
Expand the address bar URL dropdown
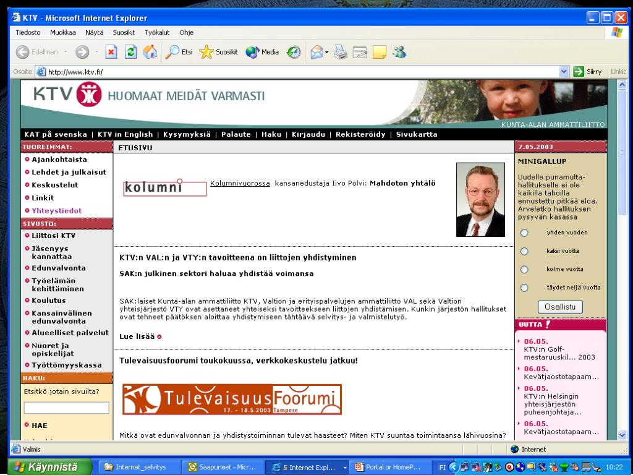point(564,72)
